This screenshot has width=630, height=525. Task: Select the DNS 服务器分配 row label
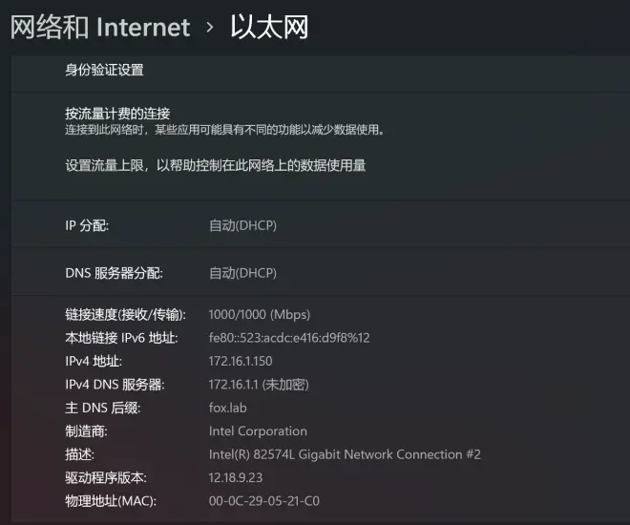click(115, 273)
